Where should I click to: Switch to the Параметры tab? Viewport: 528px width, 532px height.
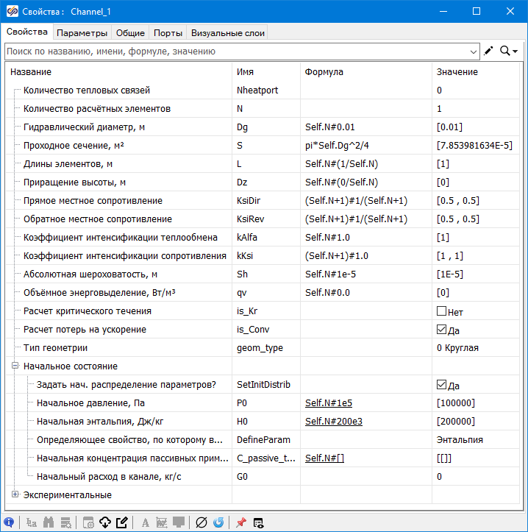[x=82, y=32]
